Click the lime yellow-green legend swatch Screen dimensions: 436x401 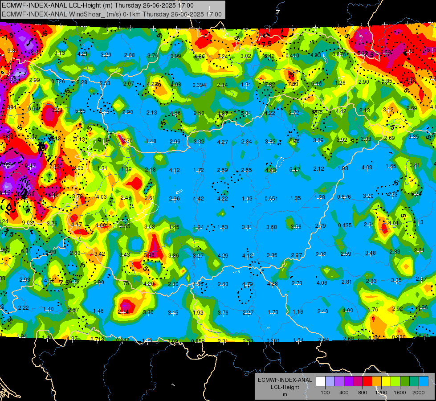[395, 381]
